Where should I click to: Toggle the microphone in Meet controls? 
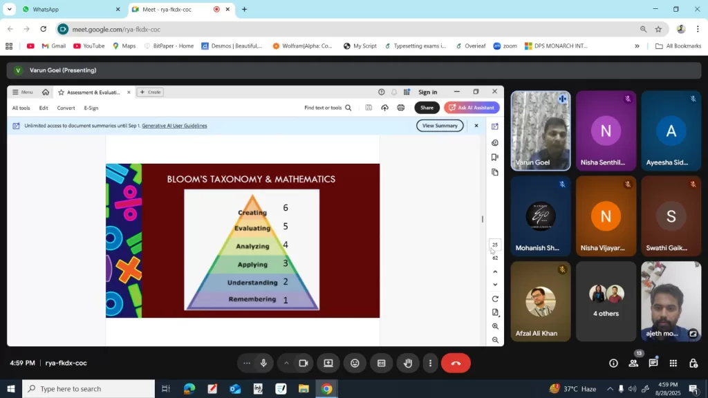click(x=263, y=363)
